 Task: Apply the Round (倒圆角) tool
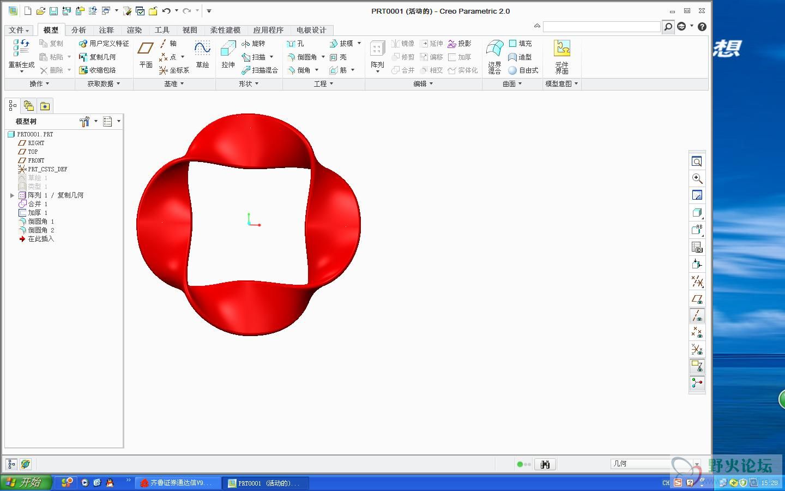pyautogui.click(x=302, y=57)
